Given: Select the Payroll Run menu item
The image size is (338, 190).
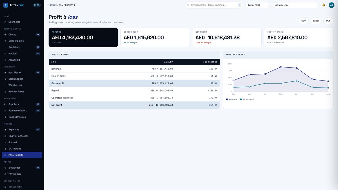Looking at the screenshot, I should point(22,174).
